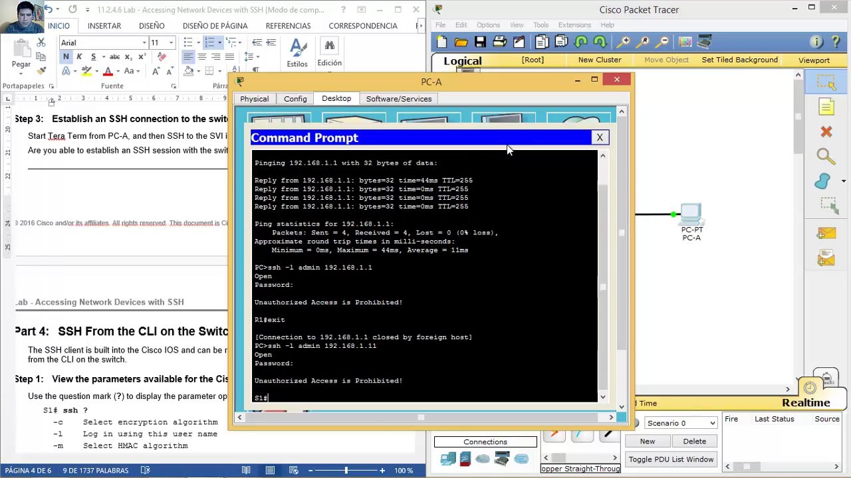This screenshot has width=851, height=478.
Task: Click the Edición binoculars icon in Word
Action: (329, 53)
